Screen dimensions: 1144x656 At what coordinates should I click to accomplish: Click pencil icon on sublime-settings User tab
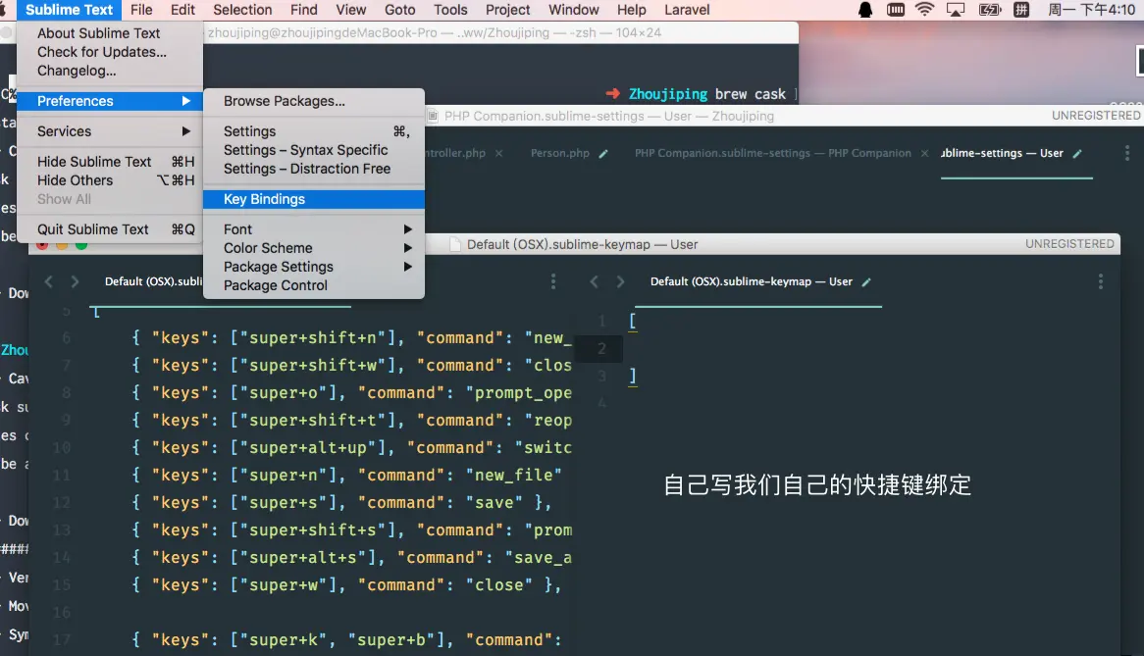1077,154
